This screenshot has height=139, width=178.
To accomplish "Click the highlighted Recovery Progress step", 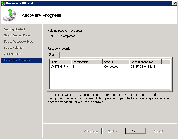I will click(21, 60).
